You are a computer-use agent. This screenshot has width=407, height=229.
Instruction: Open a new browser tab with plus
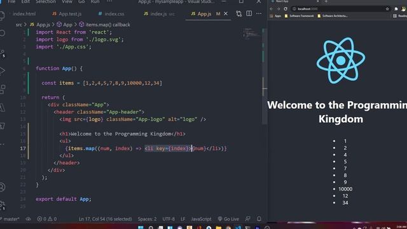coord(326,1)
